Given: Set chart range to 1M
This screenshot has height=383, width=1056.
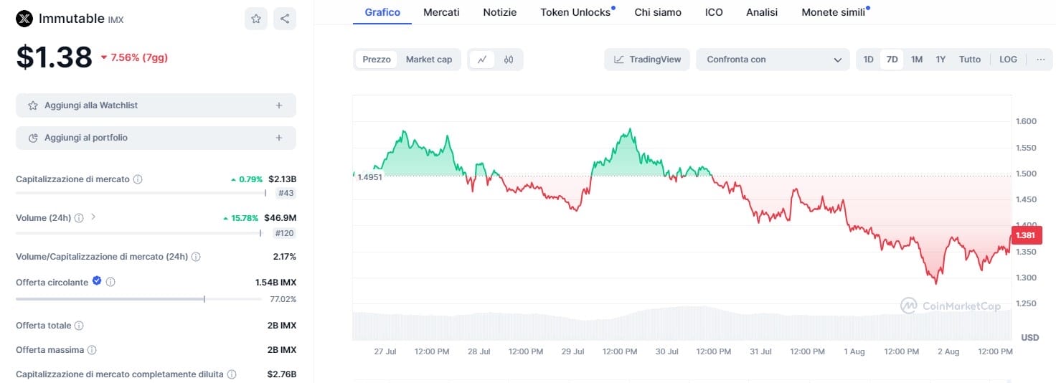Looking at the screenshot, I should point(917,60).
